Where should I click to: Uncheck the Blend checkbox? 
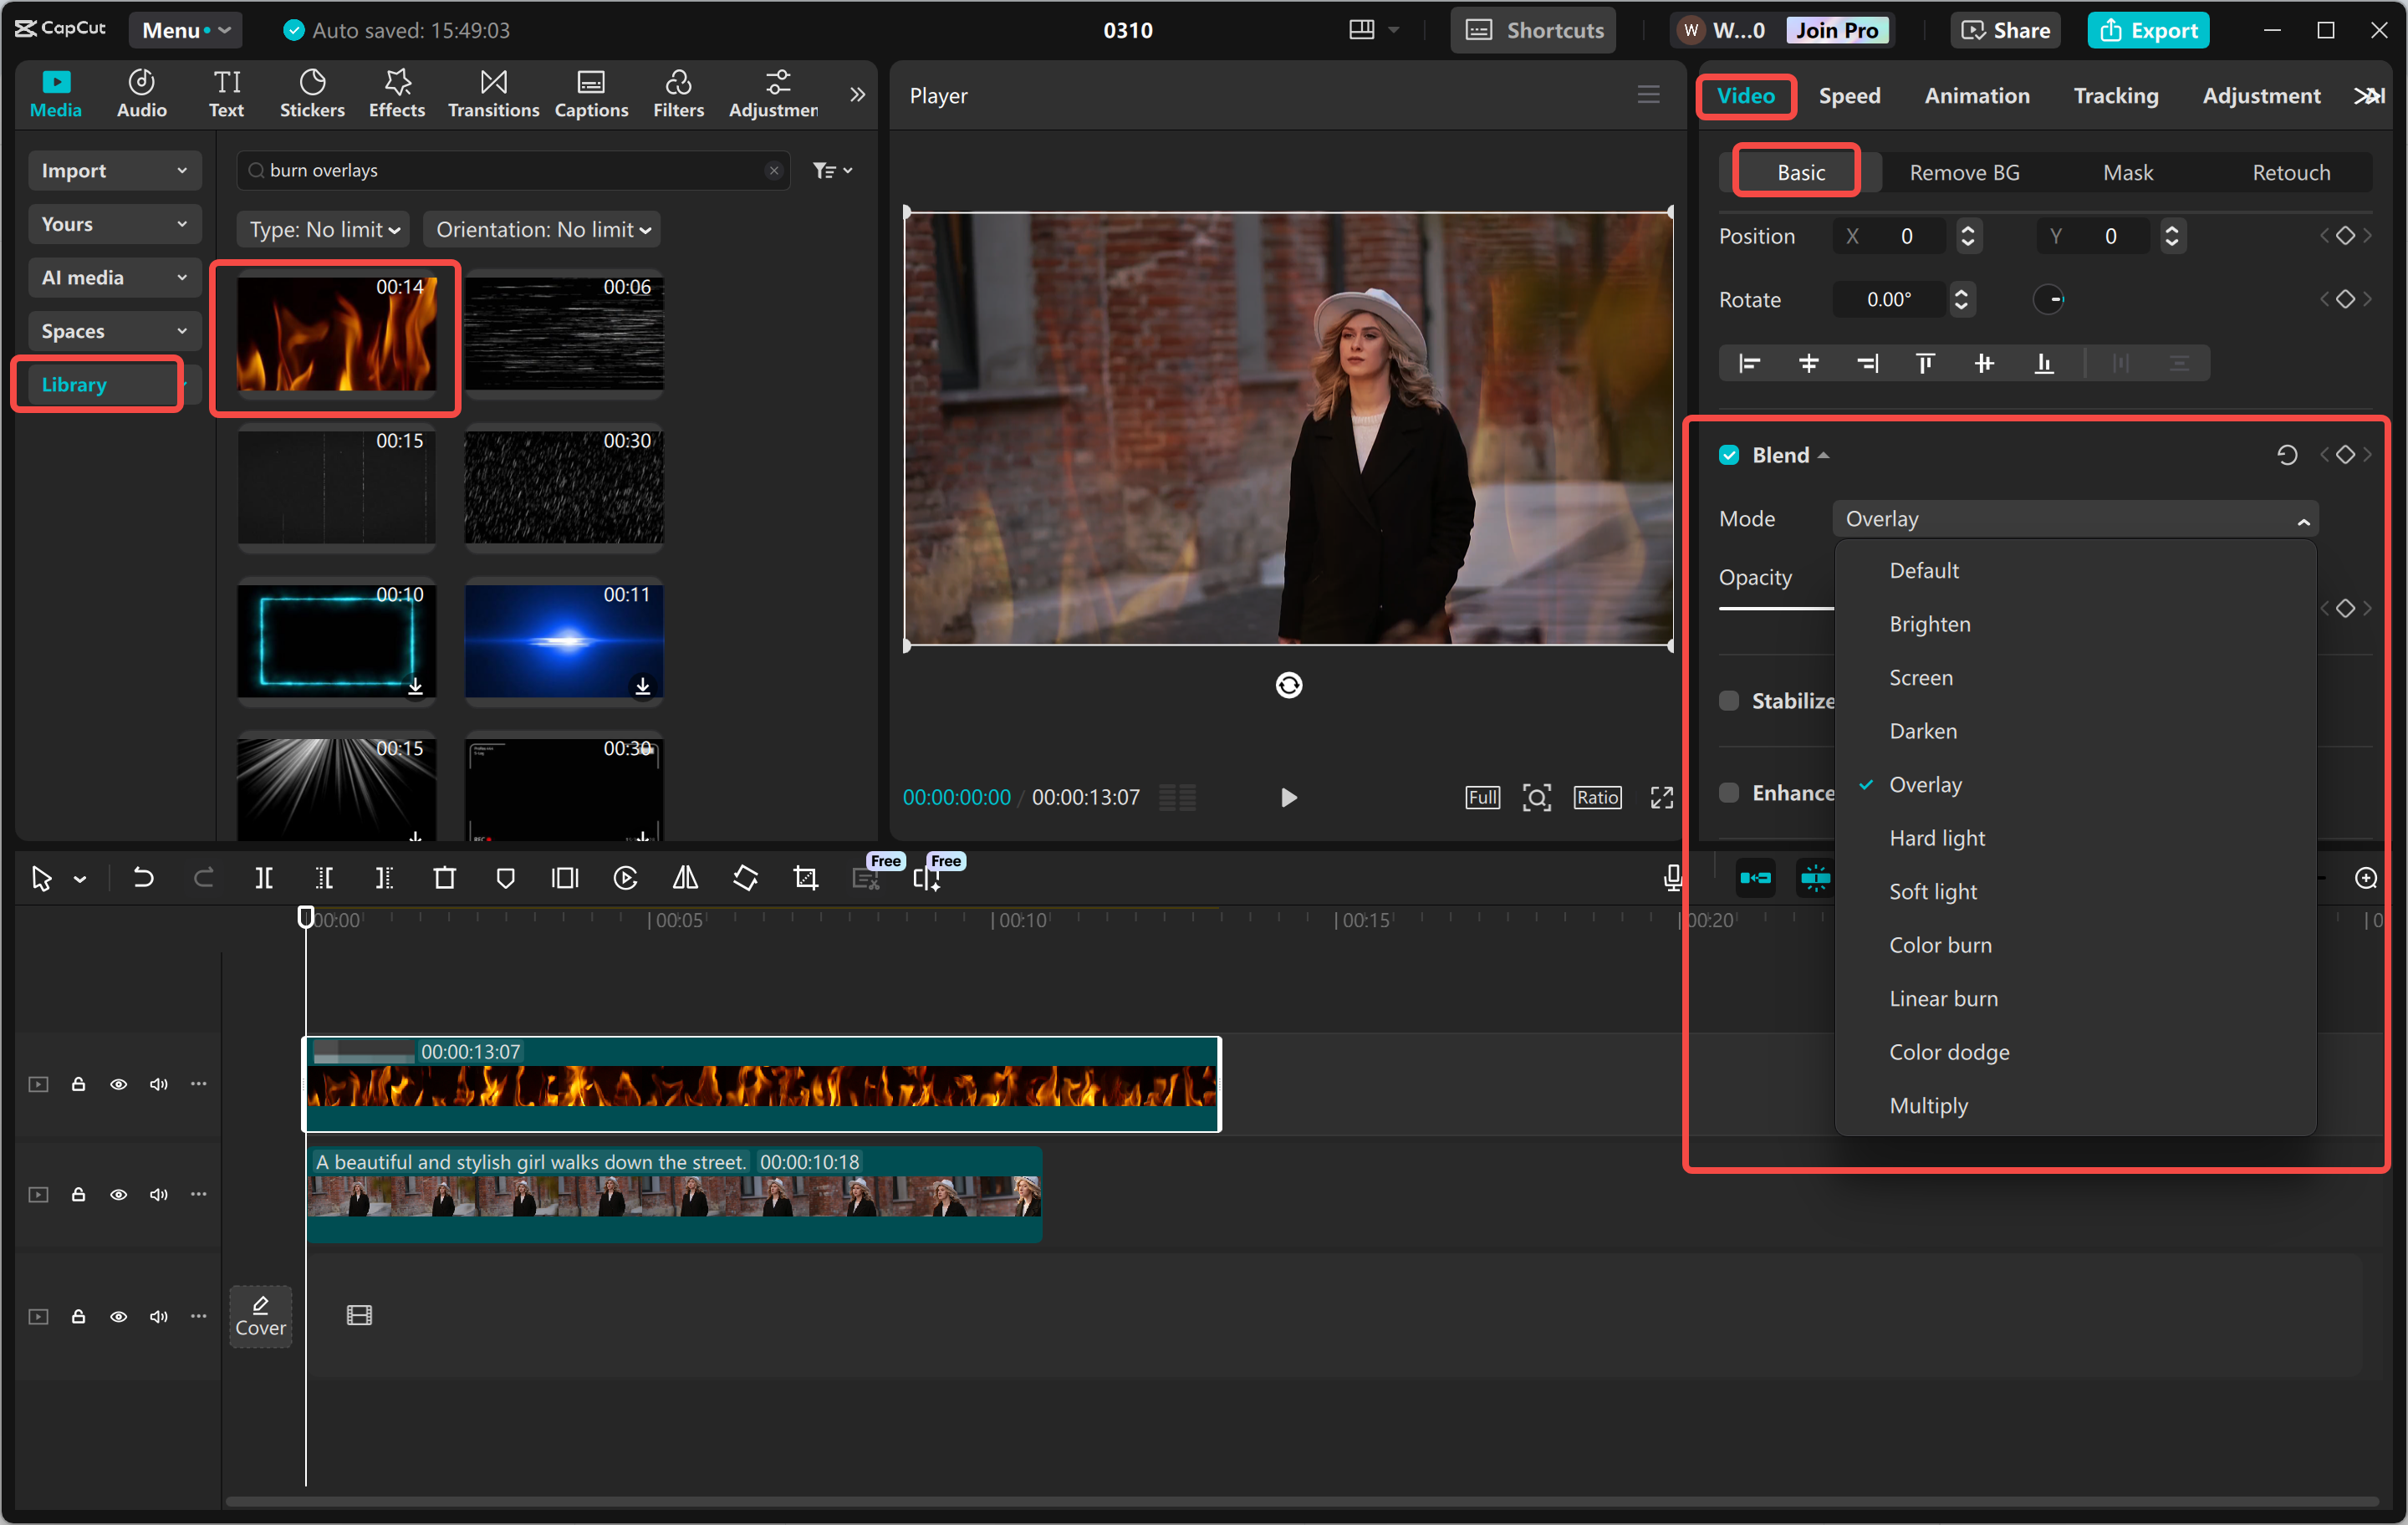(x=1728, y=454)
